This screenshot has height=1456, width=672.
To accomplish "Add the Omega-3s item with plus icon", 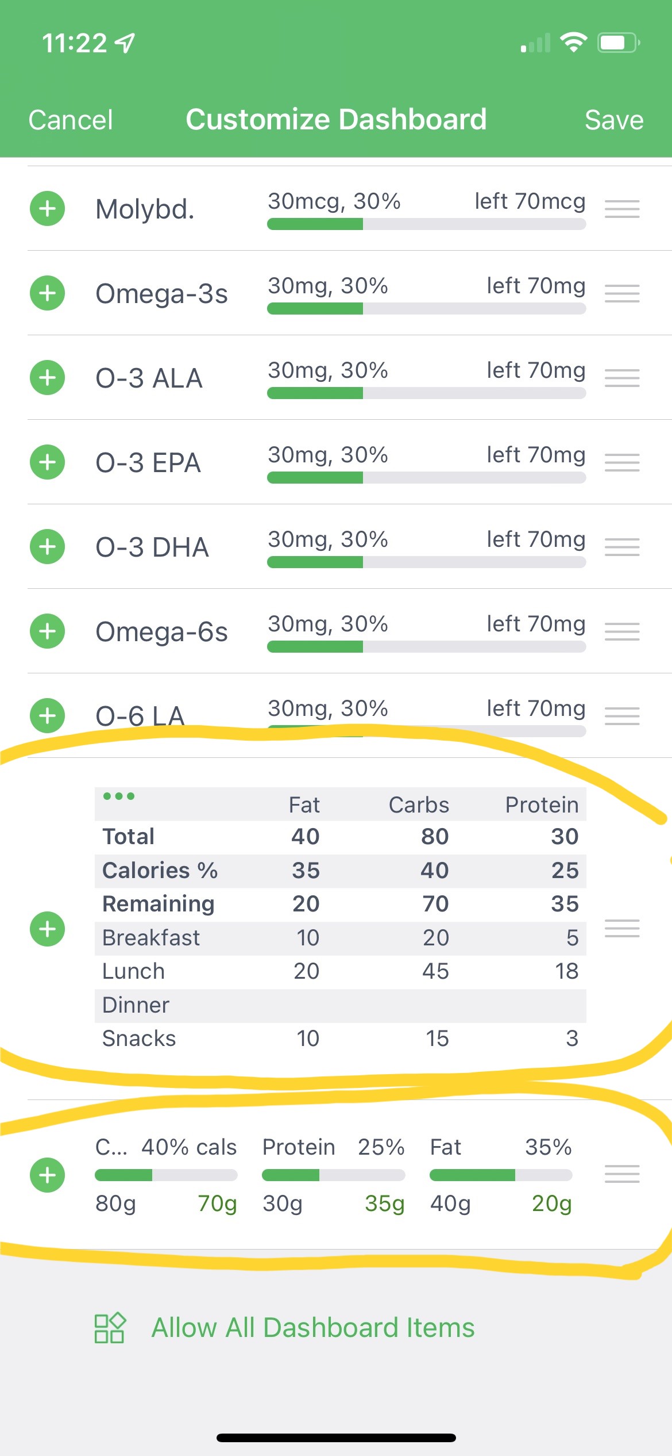I will (x=47, y=293).
